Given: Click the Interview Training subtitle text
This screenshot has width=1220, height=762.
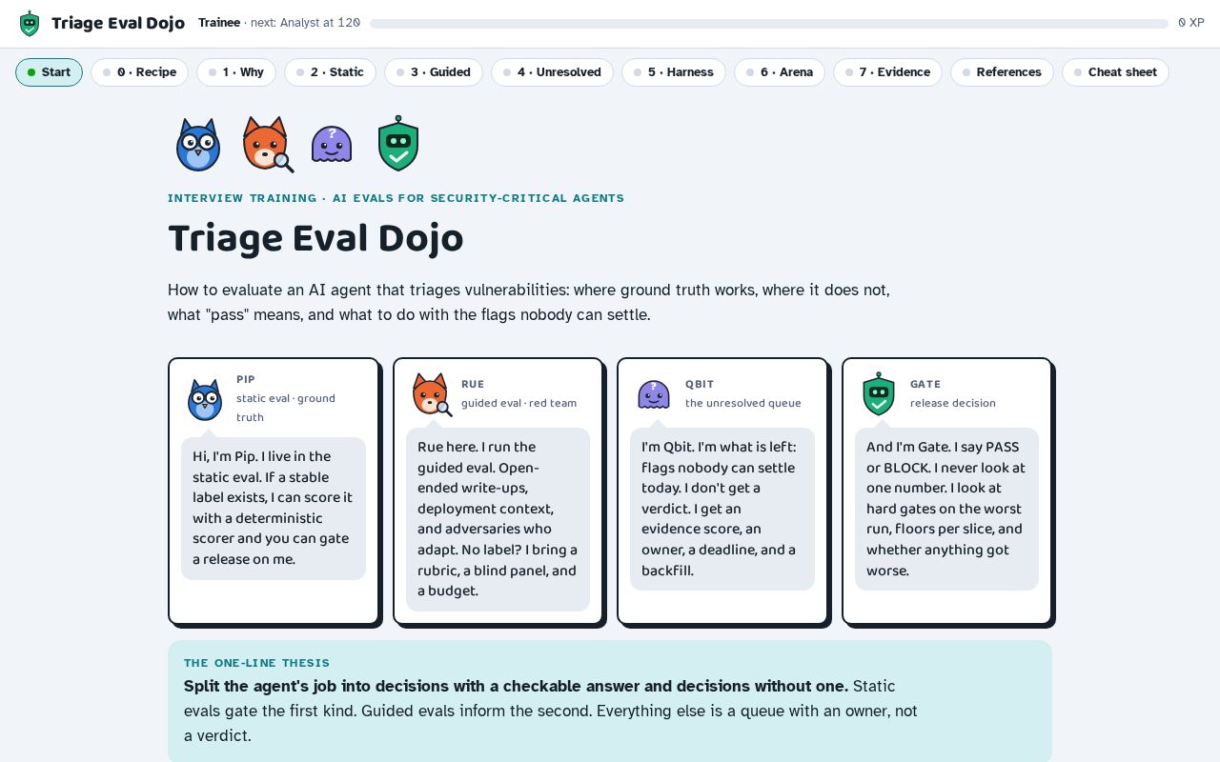Looking at the screenshot, I should (x=396, y=198).
